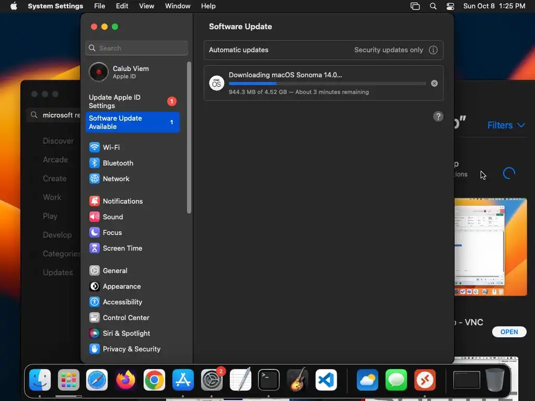Launch Firefox from the Dock

[125, 380]
